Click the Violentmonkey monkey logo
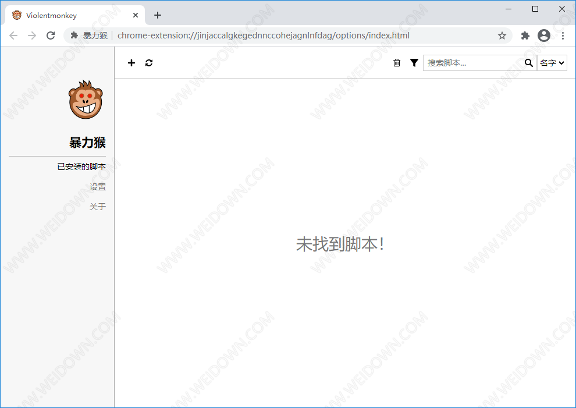The image size is (576, 408). tap(86, 100)
